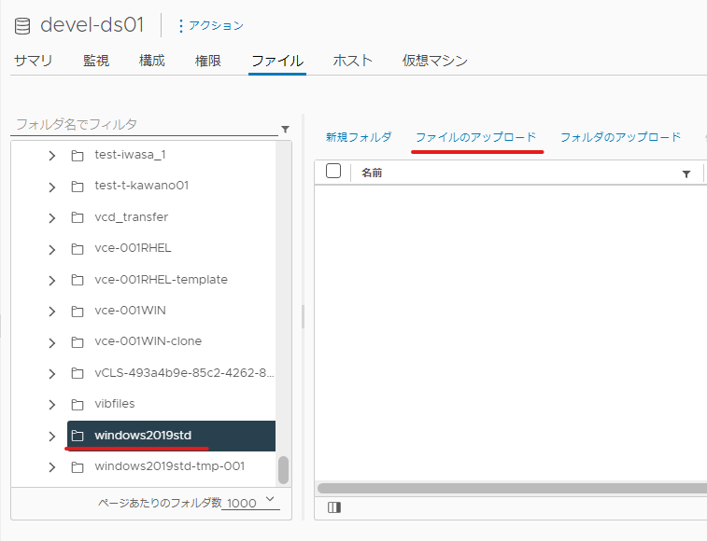The width and height of the screenshot is (707, 541).
Task: Click the フォルダ名でフィルタ input field
Action: coord(144,124)
